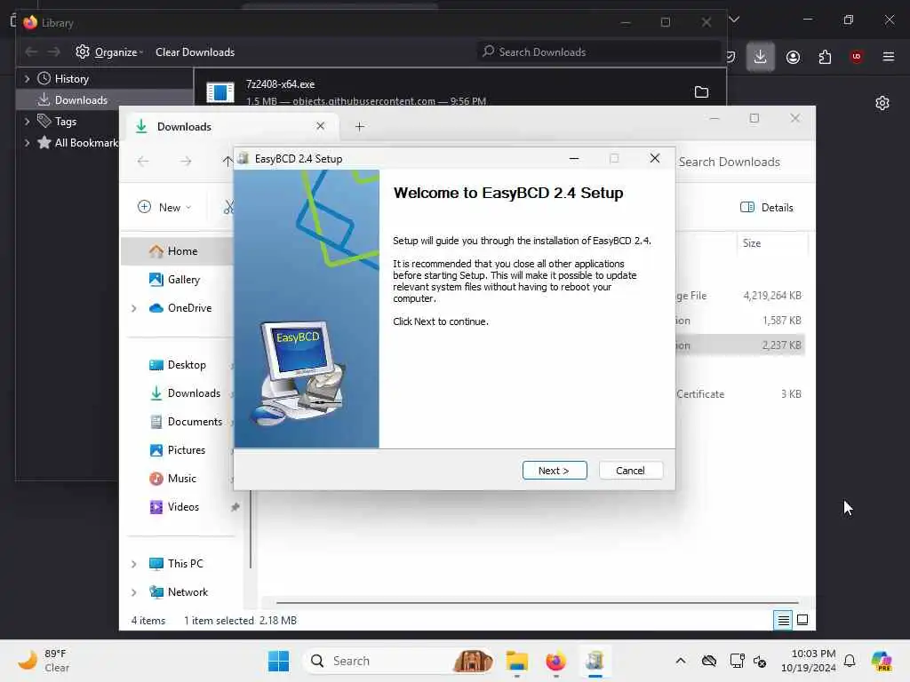Expand the This PC node chevron
Viewport: 910px width, 682px height.
134,564
